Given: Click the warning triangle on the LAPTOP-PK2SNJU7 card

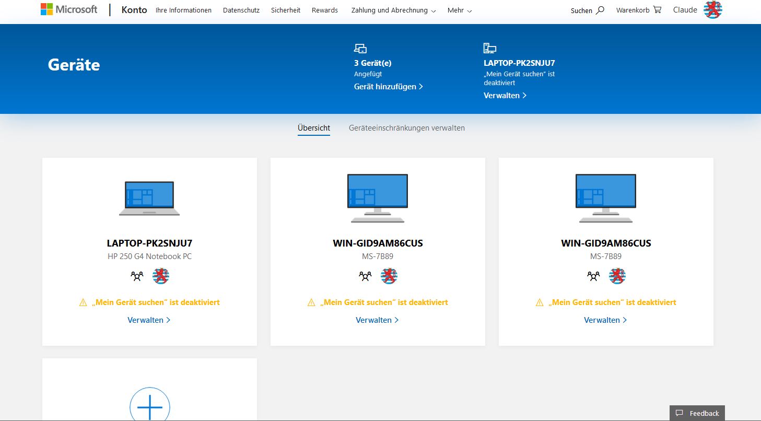Looking at the screenshot, I should point(83,302).
